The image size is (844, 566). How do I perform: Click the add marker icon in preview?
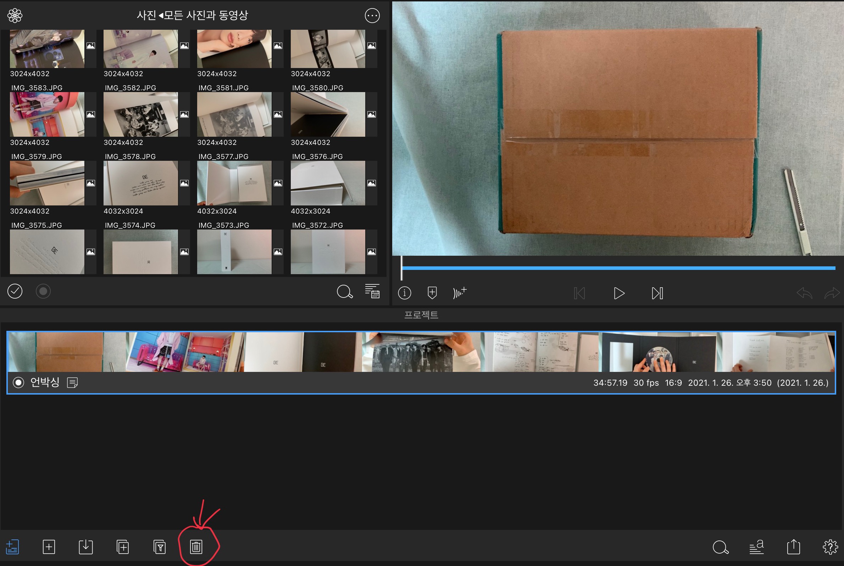pyautogui.click(x=432, y=293)
